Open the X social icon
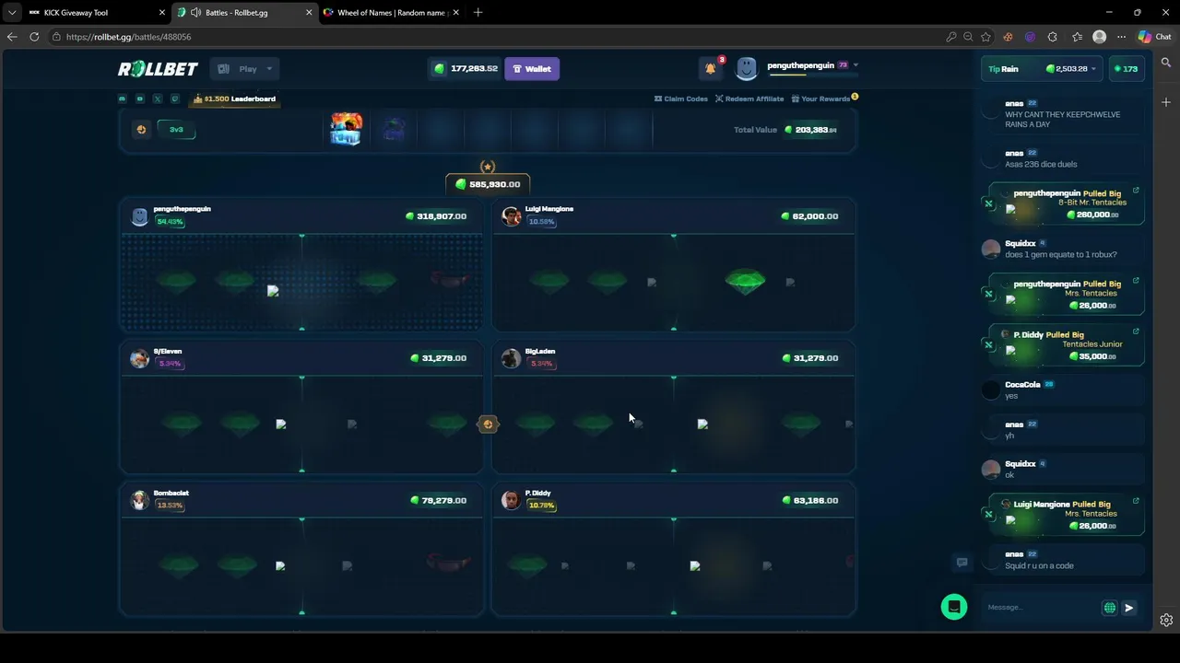The width and height of the screenshot is (1180, 663). (158, 99)
